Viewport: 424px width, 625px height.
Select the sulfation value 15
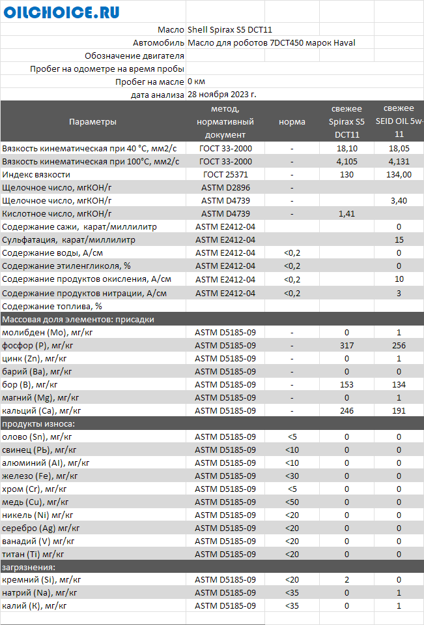click(399, 239)
